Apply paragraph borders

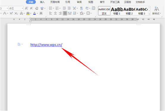click(x=88, y=13)
